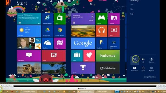
Task: Launch the Google Chrome tile
Action: 60,31
